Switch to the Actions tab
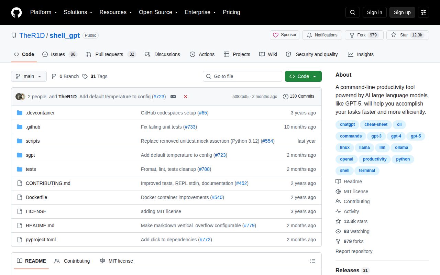Screen dimensions: 440x275 point(202,54)
